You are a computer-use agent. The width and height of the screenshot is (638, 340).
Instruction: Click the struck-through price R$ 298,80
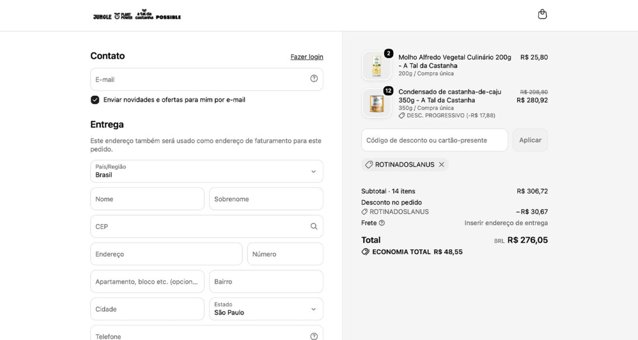(x=534, y=92)
